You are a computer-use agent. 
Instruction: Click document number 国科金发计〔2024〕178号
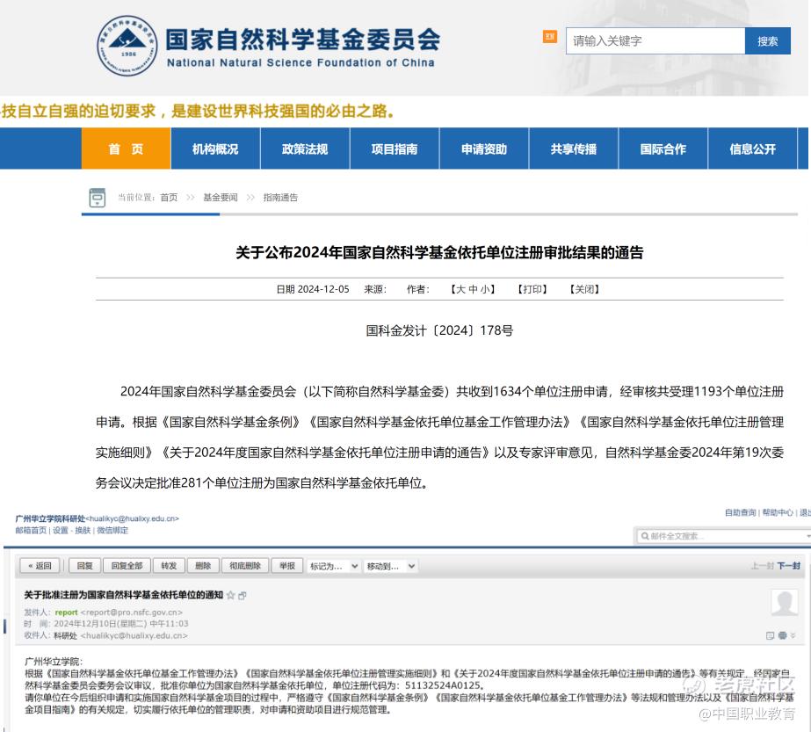439,330
